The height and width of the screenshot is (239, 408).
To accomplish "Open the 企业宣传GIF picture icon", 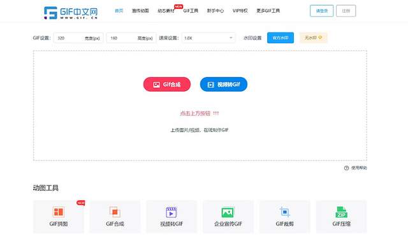I will (x=228, y=212).
